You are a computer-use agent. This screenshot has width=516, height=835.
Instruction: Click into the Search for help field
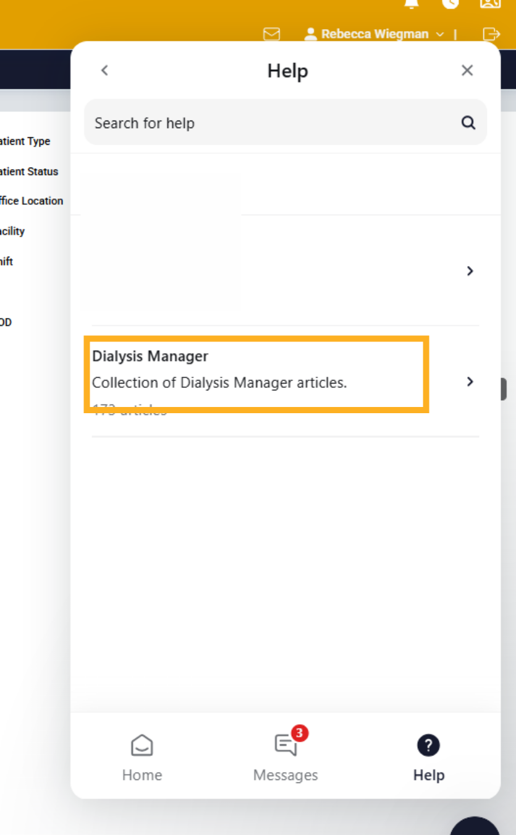[x=285, y=122]
